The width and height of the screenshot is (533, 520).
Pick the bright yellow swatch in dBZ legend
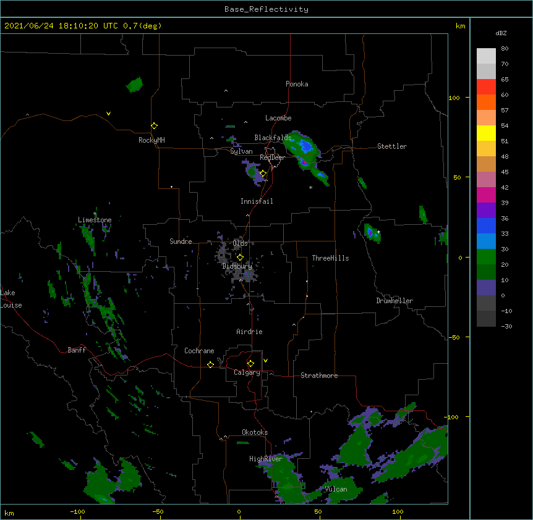(486, 133)
